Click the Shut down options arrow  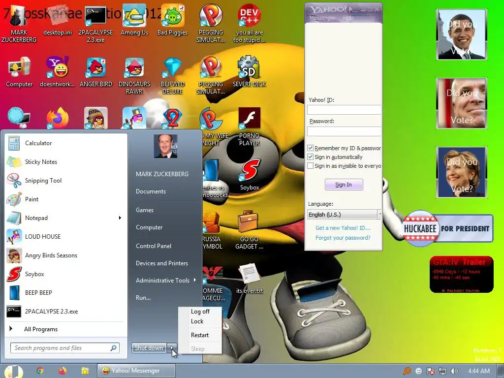click(x=172, y=348)
